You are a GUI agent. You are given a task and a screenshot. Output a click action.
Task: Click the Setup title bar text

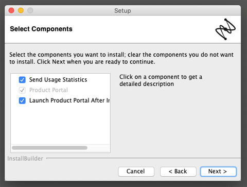[122, 11]
